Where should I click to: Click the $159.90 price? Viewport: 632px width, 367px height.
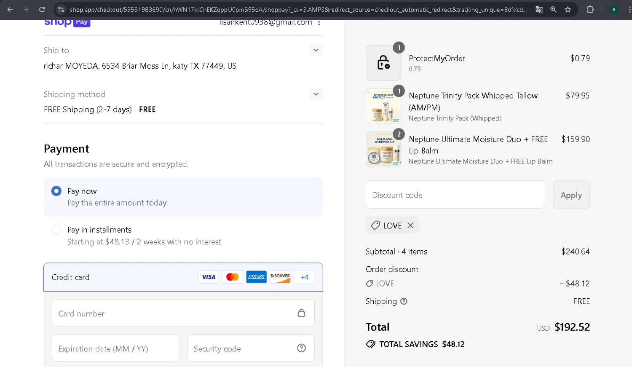(x=576, y=139)
